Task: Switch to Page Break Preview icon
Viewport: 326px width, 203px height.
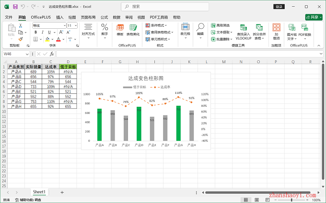Action: (x=268, y=200)
